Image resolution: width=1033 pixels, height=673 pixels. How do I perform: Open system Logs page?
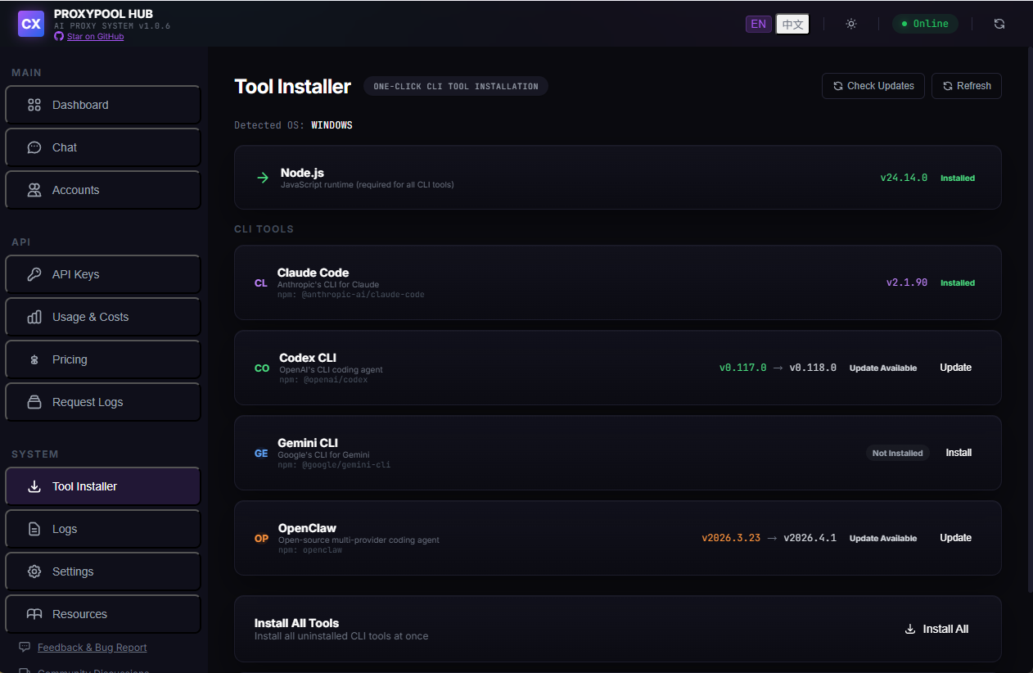tap(103, 529)
